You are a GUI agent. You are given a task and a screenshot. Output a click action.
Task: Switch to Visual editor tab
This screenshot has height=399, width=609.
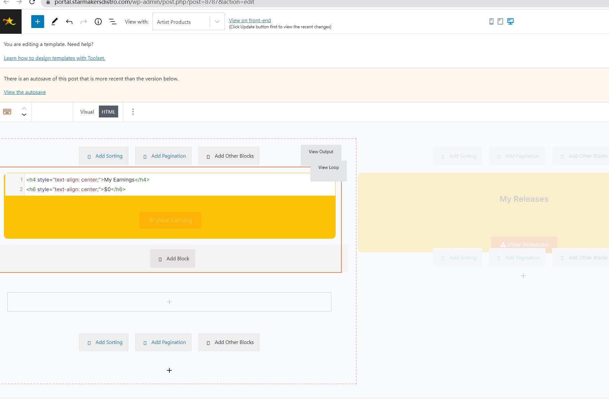coord(87,112)
